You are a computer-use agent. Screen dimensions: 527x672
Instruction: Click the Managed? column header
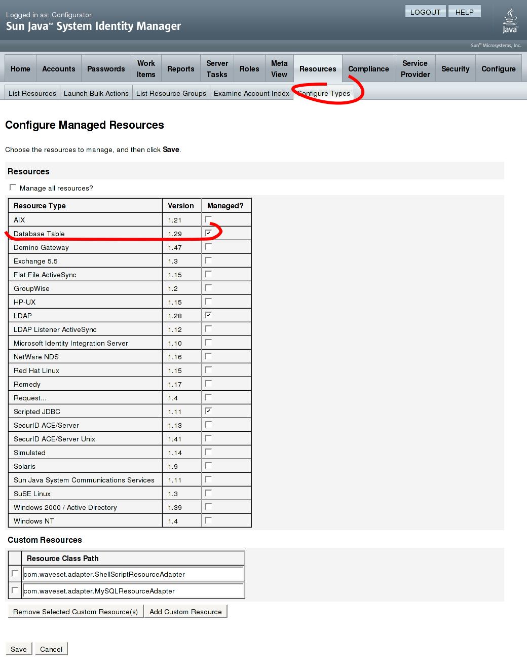(x=225, y=206)
